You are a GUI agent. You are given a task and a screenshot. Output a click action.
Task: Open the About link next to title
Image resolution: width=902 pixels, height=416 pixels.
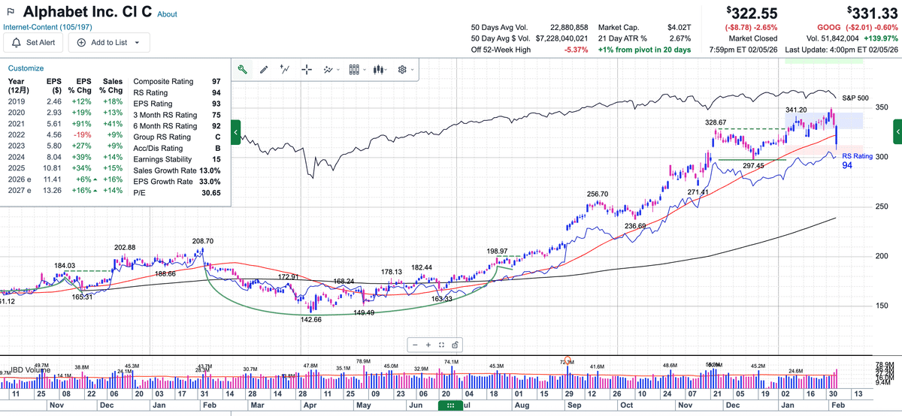point(168,14)
